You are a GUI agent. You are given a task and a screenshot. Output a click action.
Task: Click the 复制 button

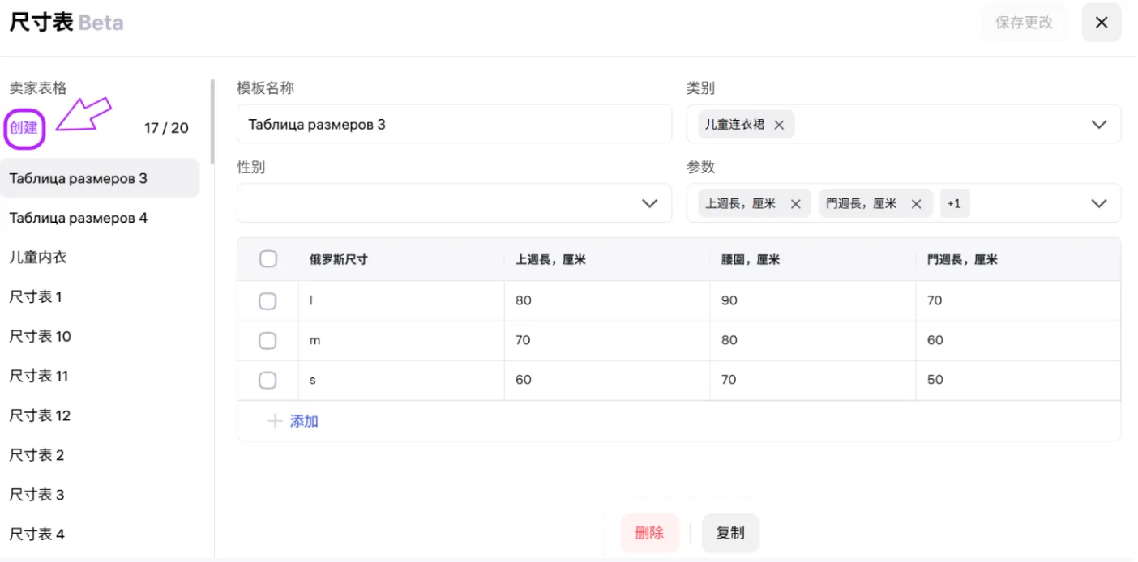730,533
